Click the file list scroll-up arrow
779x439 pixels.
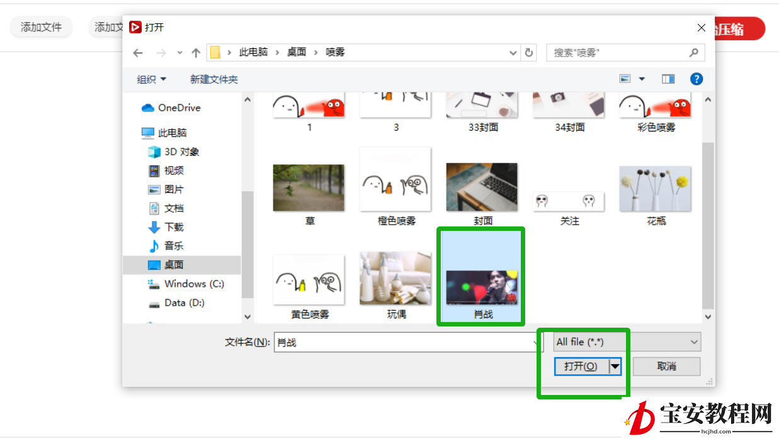[x=708, y=100]
